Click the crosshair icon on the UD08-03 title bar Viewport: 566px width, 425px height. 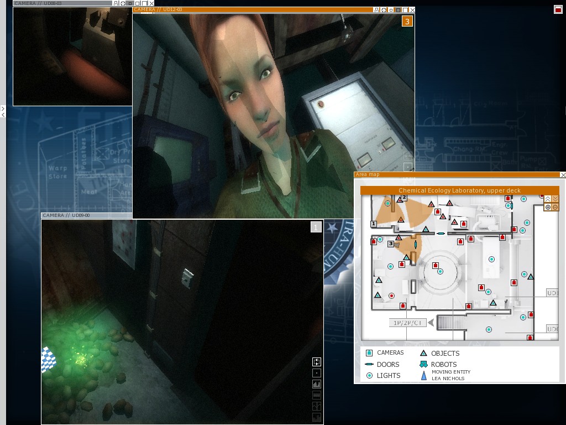pos(123,3)
